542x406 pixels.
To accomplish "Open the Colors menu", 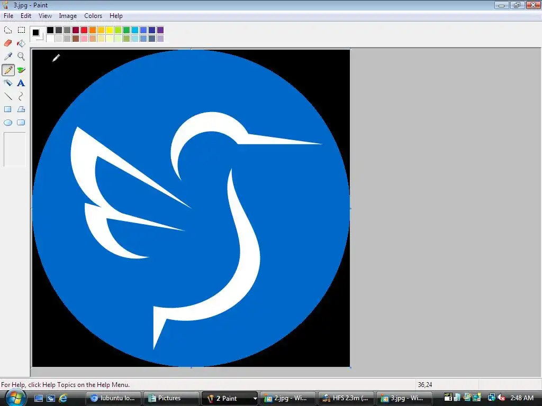I will [x=93, y=16].
